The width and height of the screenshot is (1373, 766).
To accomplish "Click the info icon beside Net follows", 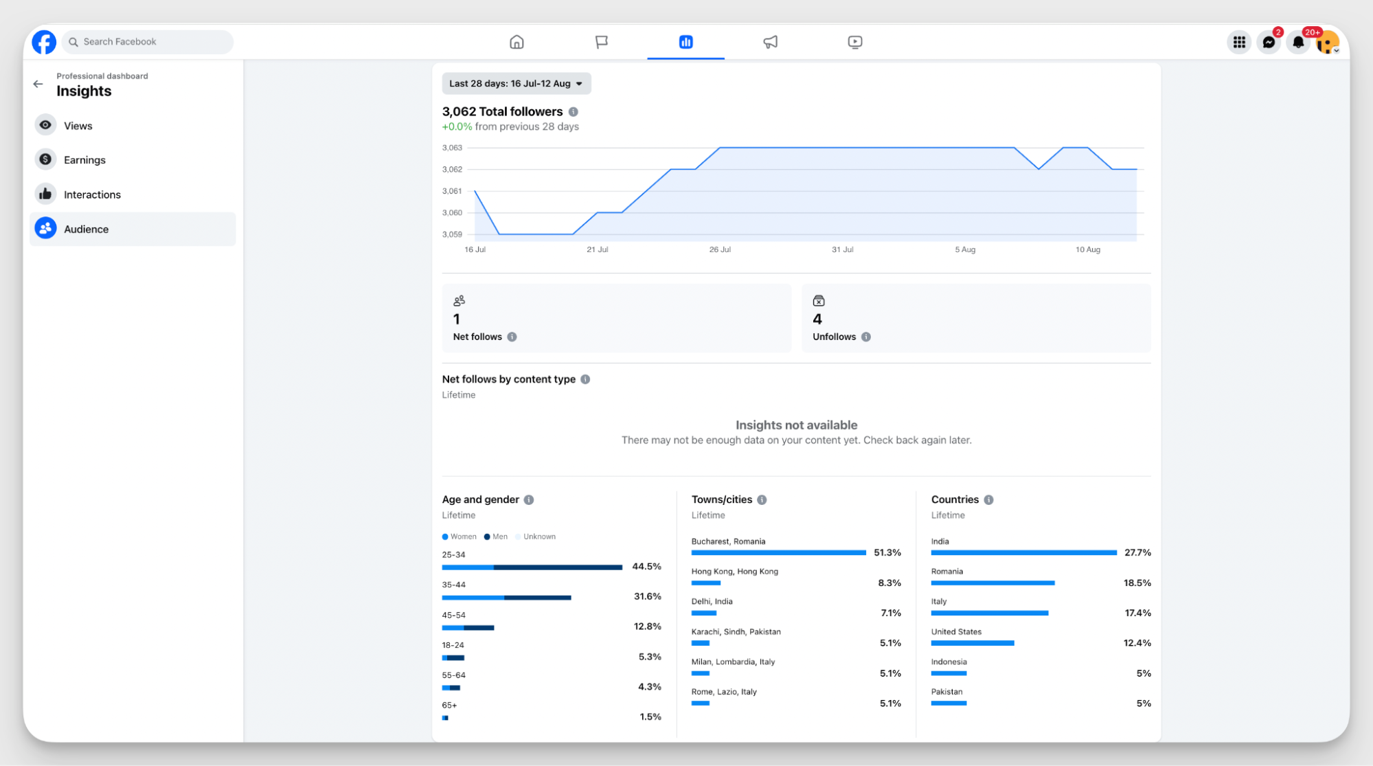I will 512,337.
